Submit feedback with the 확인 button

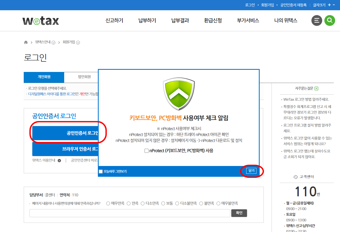(x=239, y=213)
